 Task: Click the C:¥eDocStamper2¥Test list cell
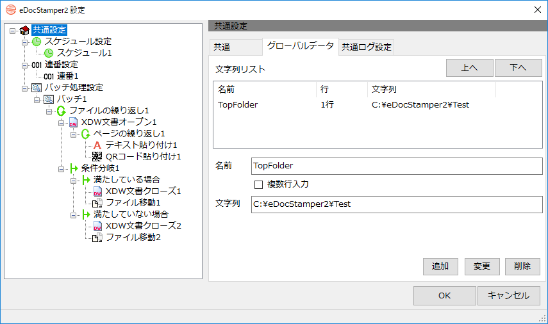420,105
